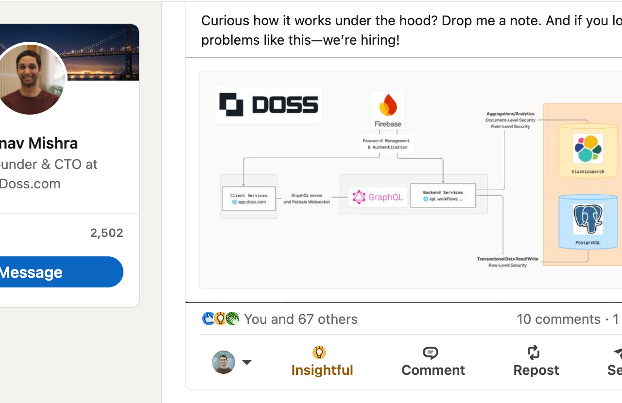Image resolution: width=622 pixels, height=403 pixels.
Task: Click the PostgreSQL elephant icon in the diagram
Action: tap(588, 219)
